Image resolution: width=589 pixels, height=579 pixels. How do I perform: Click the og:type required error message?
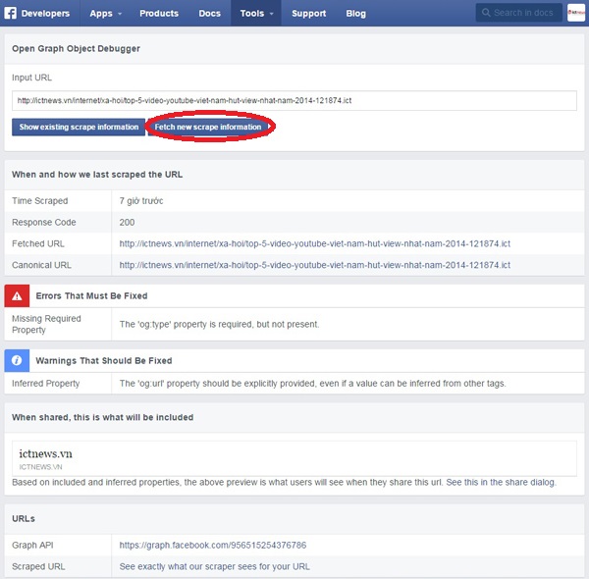(219, 325)
